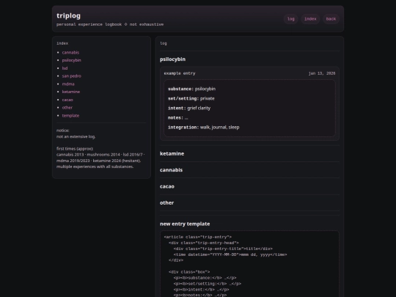Click the cannabis section heading in log

pos(171,170)
